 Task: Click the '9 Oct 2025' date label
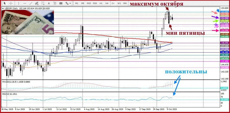[172, 109]
